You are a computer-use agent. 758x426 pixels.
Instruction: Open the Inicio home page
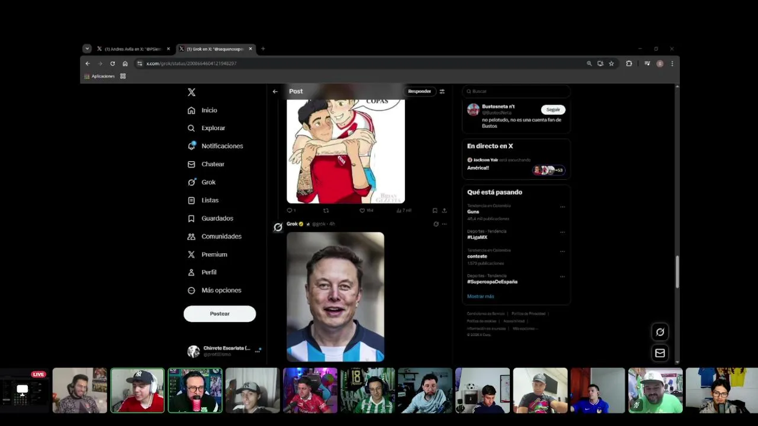(203, 110)
